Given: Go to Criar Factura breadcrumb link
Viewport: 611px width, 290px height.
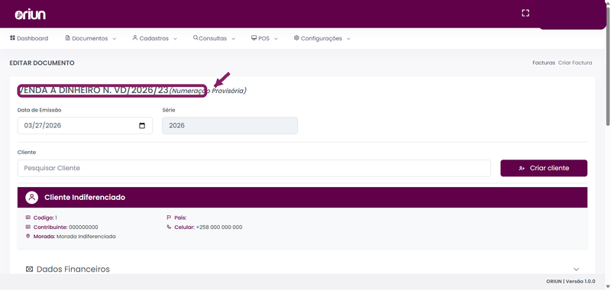Looking at the screenshot, I should [575, 63].
